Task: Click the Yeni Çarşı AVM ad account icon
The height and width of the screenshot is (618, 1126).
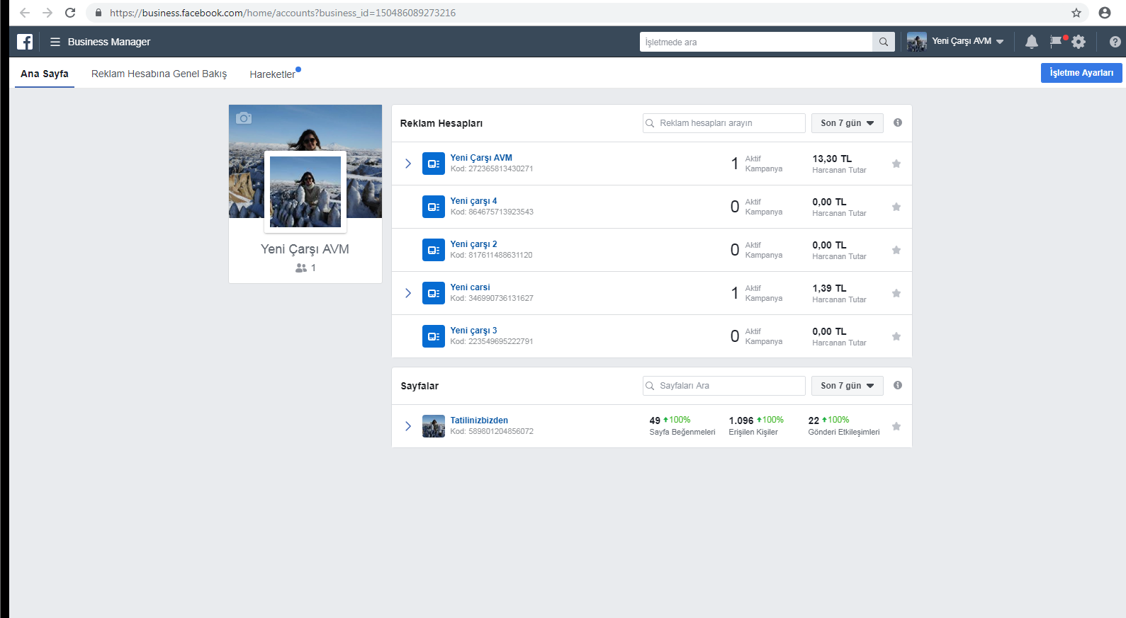Action: coord(434,164)
